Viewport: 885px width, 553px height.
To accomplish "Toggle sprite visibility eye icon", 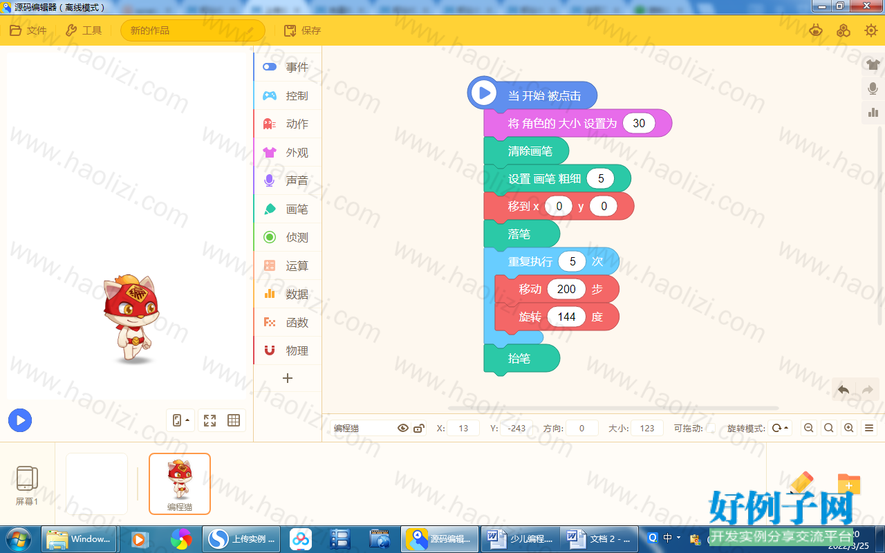I will [x=403, y=428].
